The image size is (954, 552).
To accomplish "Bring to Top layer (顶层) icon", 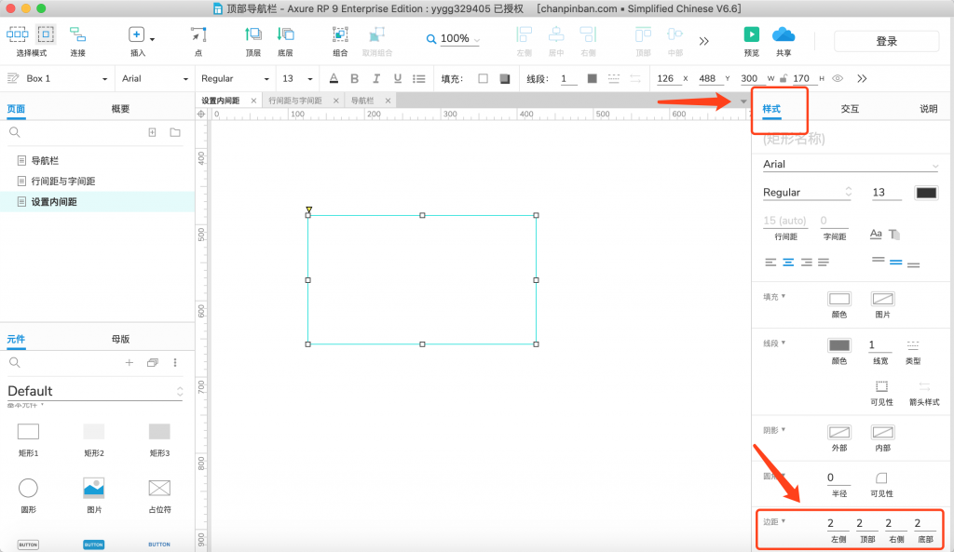I will [x=252, y=35].
